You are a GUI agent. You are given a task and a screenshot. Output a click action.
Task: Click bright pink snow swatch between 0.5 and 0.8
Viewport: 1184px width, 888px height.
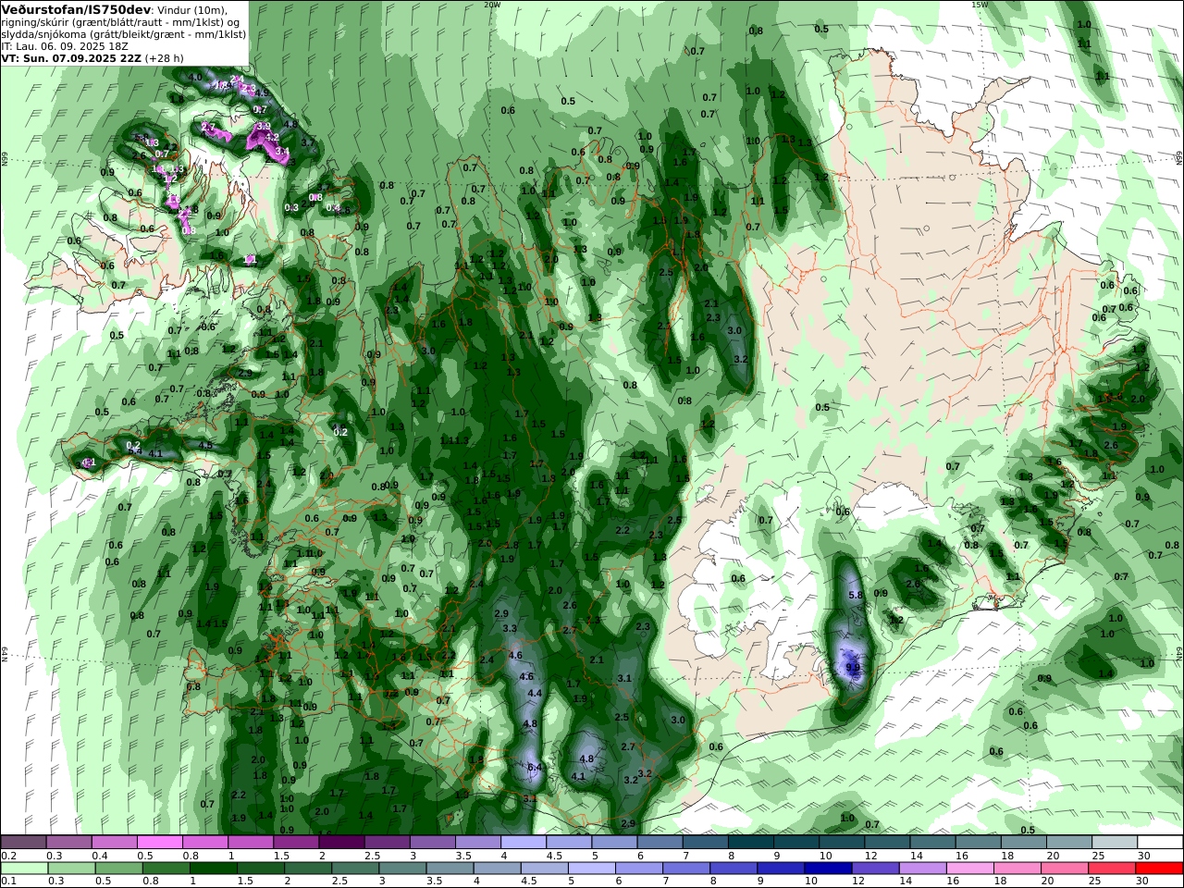pos(160,842)
